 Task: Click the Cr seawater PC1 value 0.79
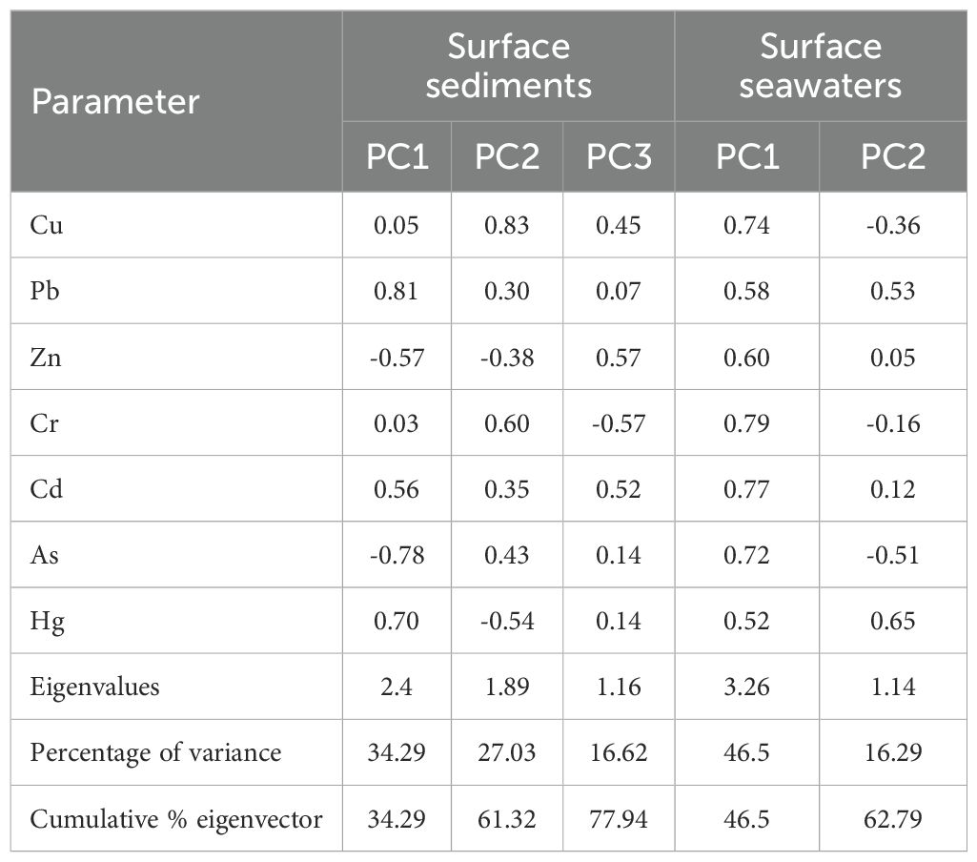746,423
